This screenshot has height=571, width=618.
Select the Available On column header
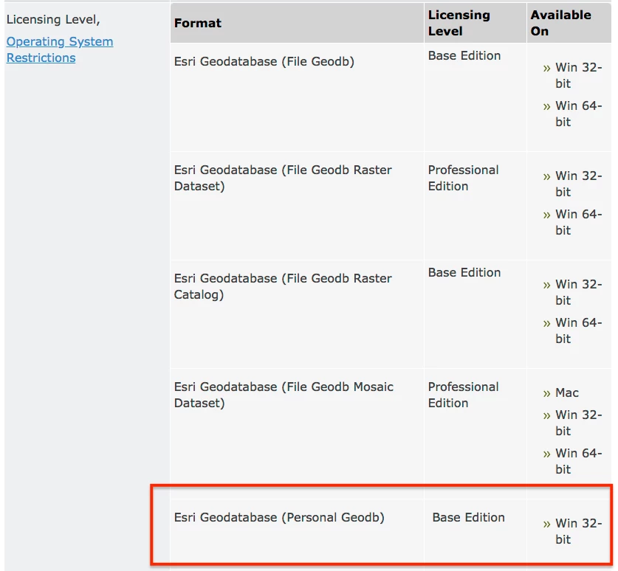(x=569, y=23)
